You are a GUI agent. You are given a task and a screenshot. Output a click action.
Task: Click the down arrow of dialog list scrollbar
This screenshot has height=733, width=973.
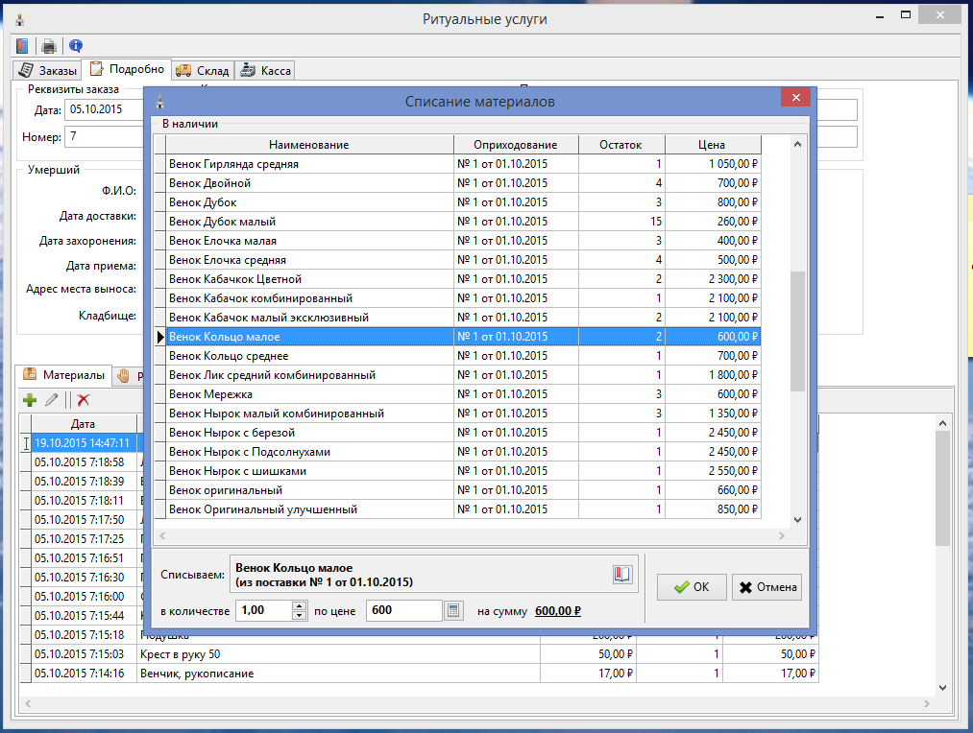click(798, 520)
